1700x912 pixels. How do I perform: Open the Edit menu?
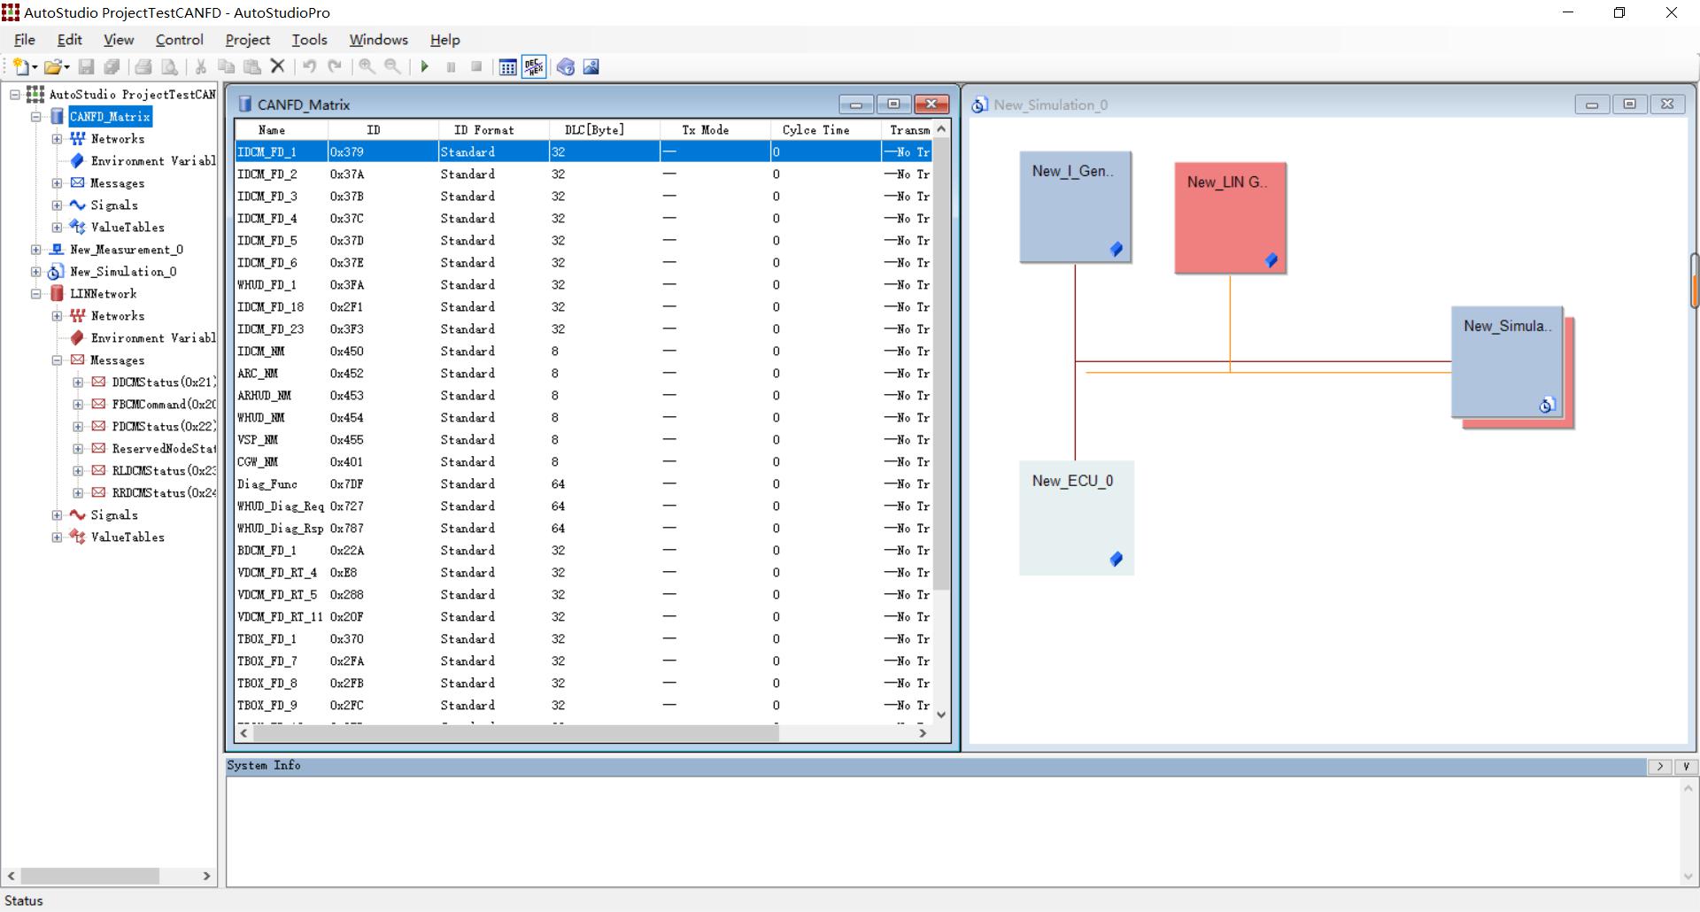[69, 40]
